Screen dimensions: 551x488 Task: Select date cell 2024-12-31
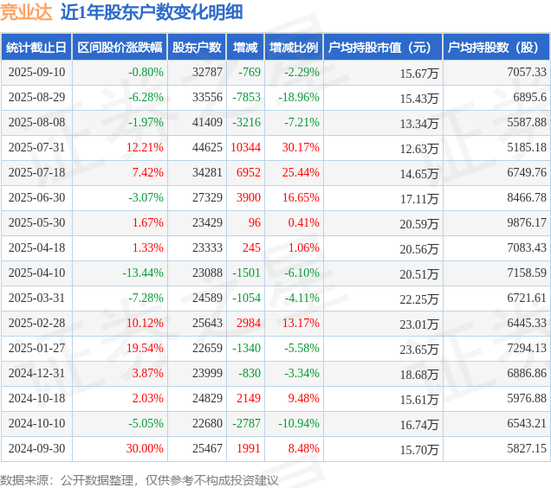tap(37, 373)
